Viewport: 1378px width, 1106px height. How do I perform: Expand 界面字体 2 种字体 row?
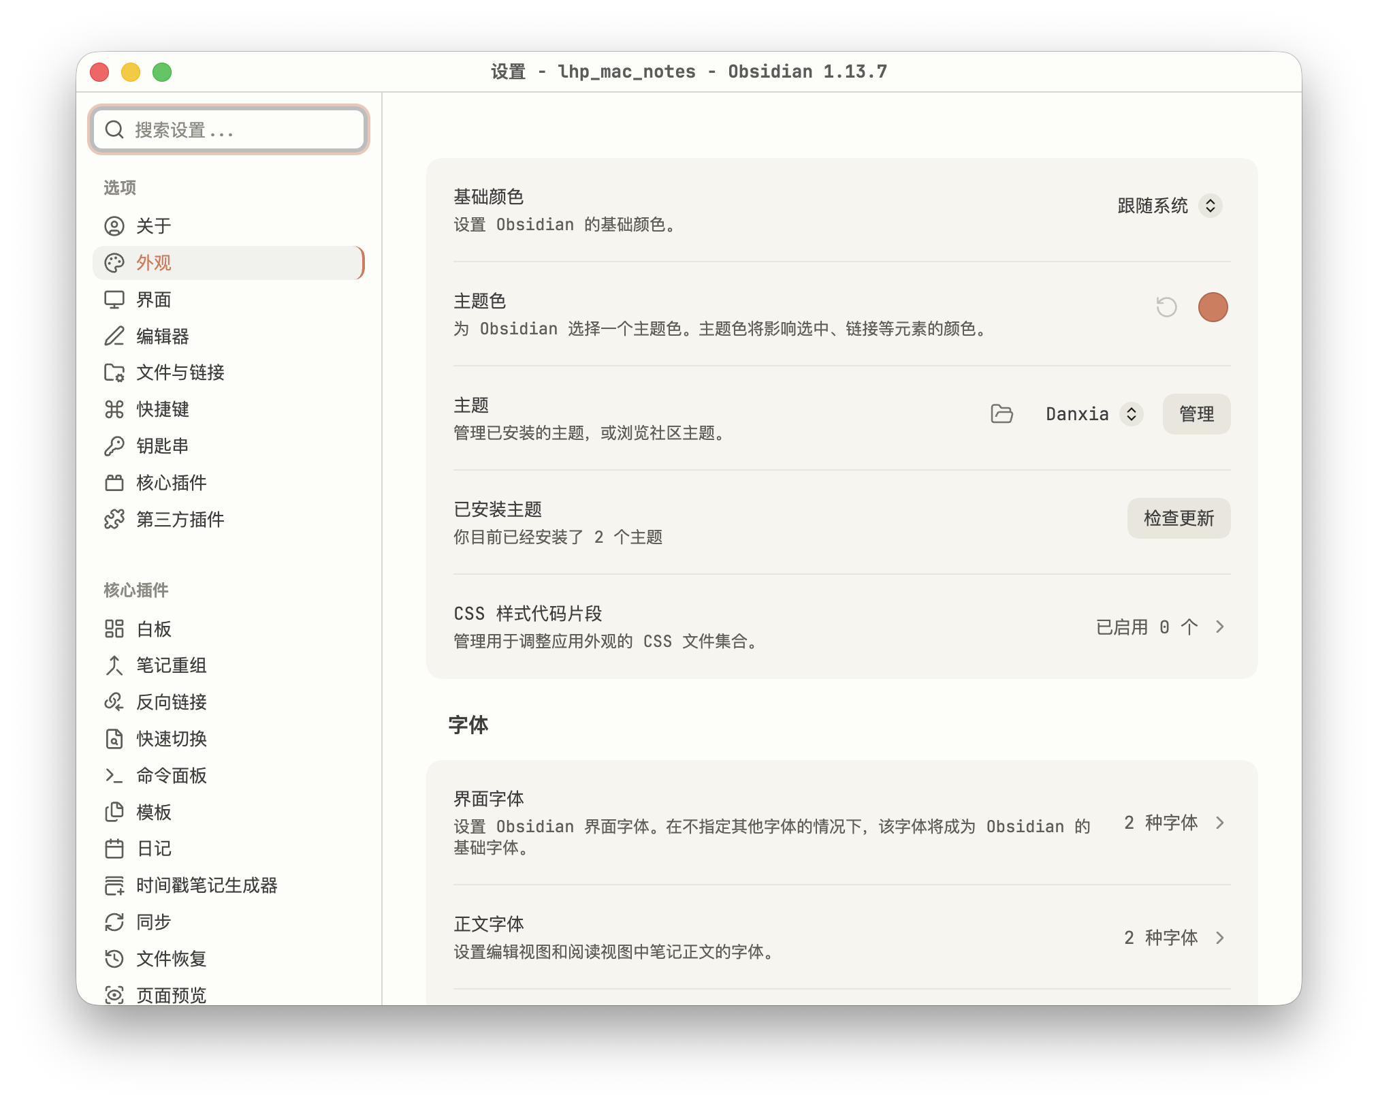[x=1174, y=823]
